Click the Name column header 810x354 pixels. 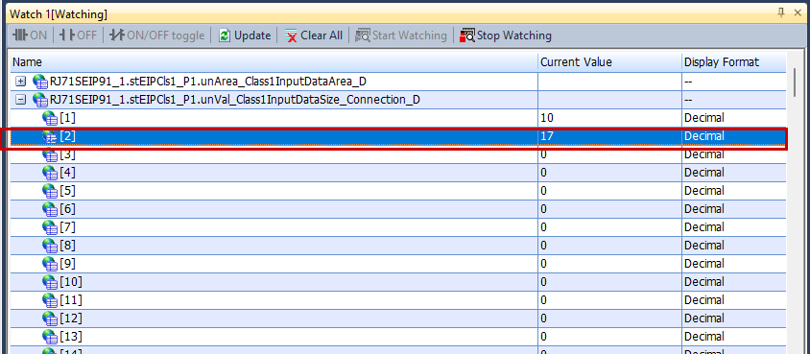(274, 62)
